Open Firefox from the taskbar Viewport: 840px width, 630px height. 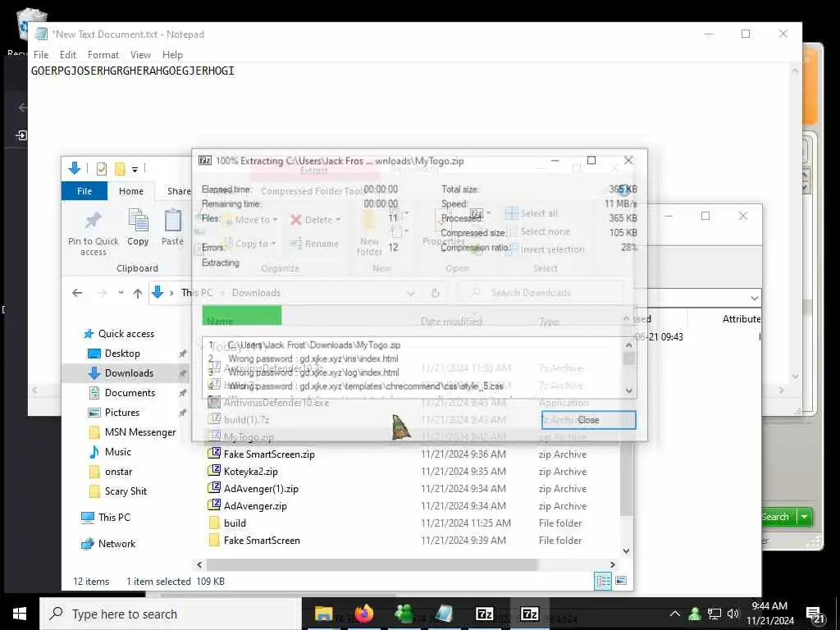coord(363,614)
